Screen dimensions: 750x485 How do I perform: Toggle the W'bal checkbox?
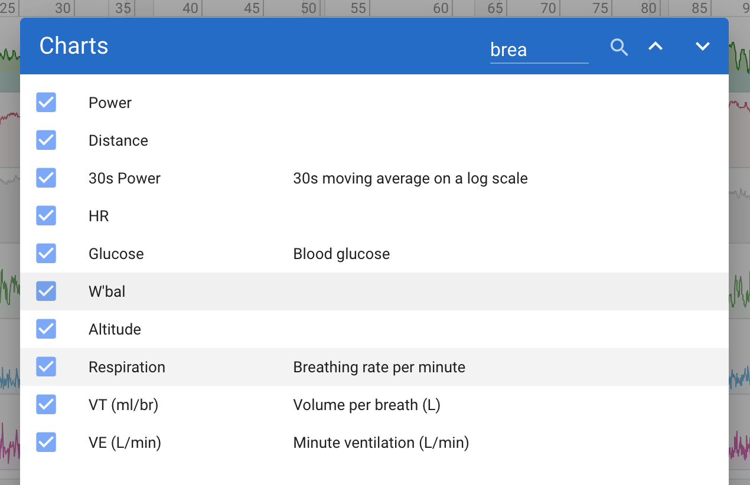[46, 291]
